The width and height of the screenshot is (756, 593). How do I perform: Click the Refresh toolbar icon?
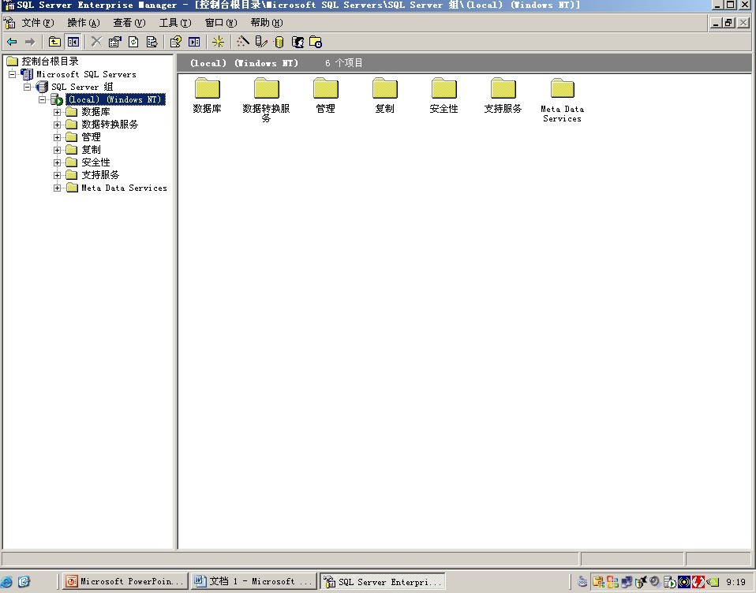pos(133,42)
